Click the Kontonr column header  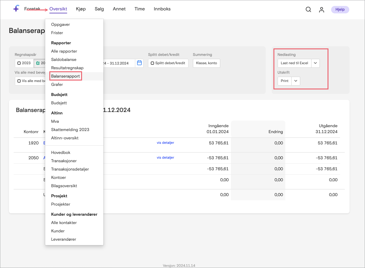pyautogui.click(x=31, y=132)
